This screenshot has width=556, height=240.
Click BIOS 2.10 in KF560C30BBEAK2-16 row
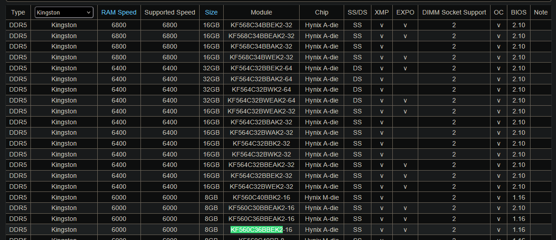(x=519, y=208)
